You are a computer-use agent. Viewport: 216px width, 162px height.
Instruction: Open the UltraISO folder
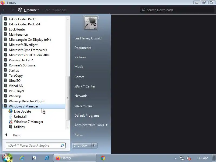click(34, 80)
